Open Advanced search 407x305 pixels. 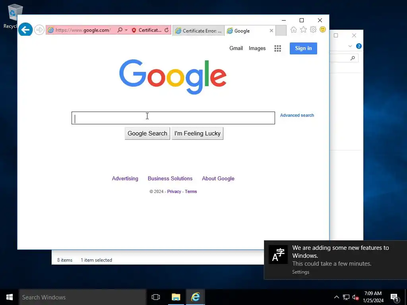(x=297, y=115)
